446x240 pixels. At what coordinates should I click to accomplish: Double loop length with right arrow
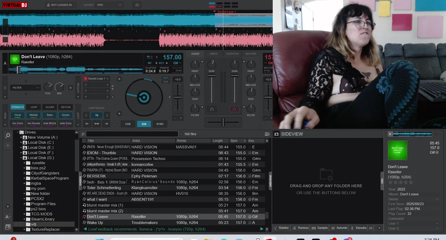click(x=107, y=115)
